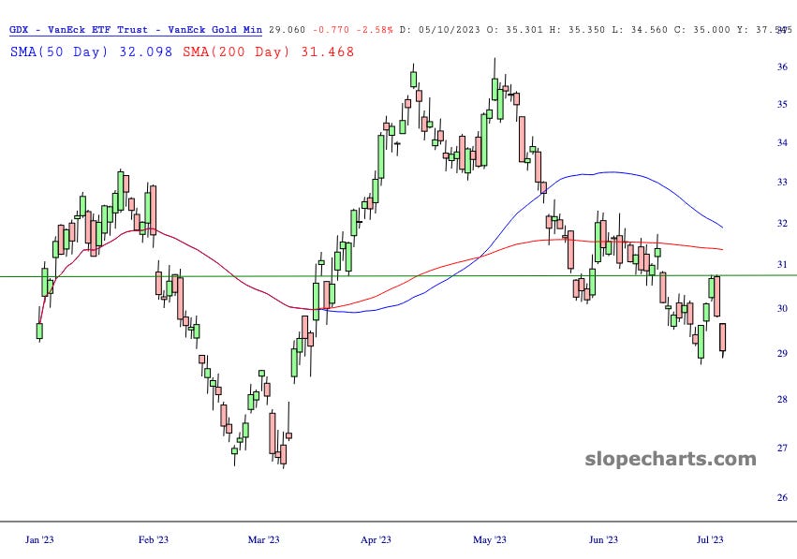Click the low value L: 34.560
This screenshot has height=559, width=797.
tap(640, 29)
